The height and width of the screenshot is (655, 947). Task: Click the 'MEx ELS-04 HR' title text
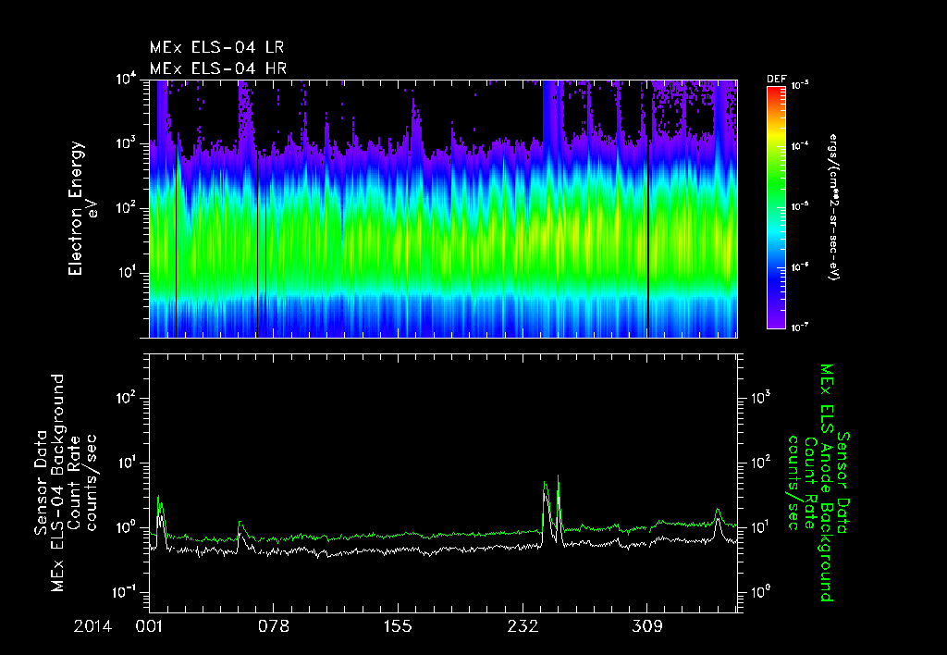tap(218, 68)
